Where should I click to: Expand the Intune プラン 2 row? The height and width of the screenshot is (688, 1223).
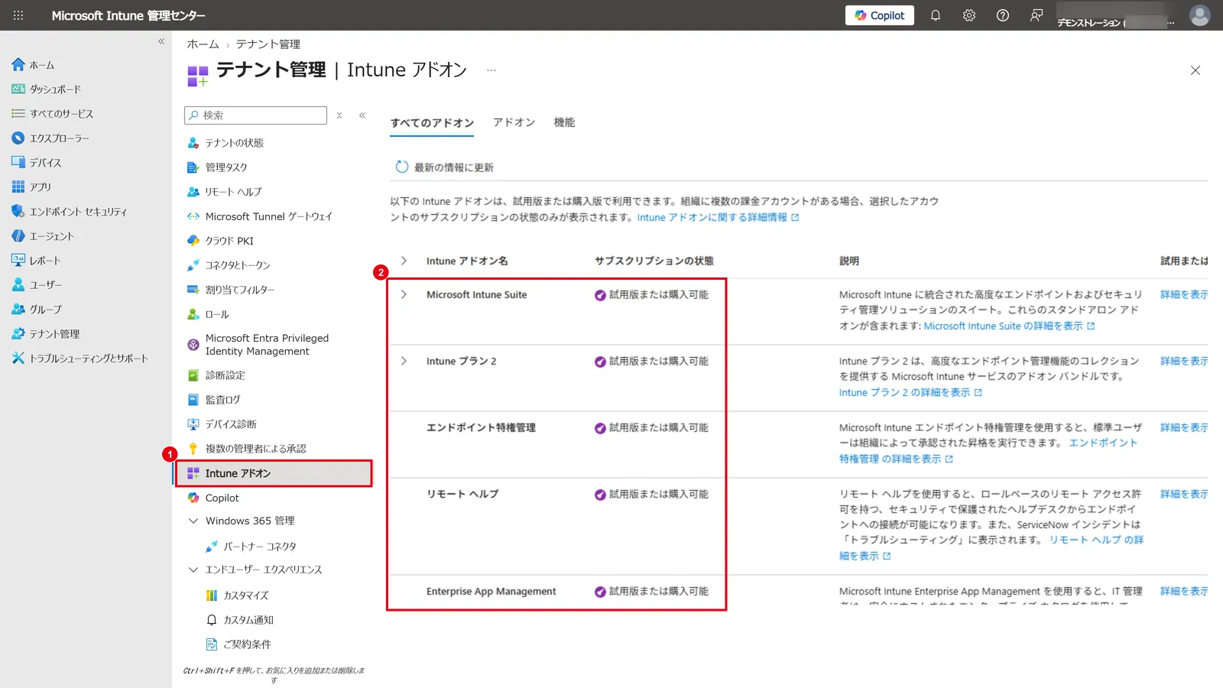[x=404, y=361]
